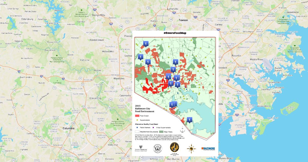Click the #BmoreFoodMap title text

[x=175, y=33]
